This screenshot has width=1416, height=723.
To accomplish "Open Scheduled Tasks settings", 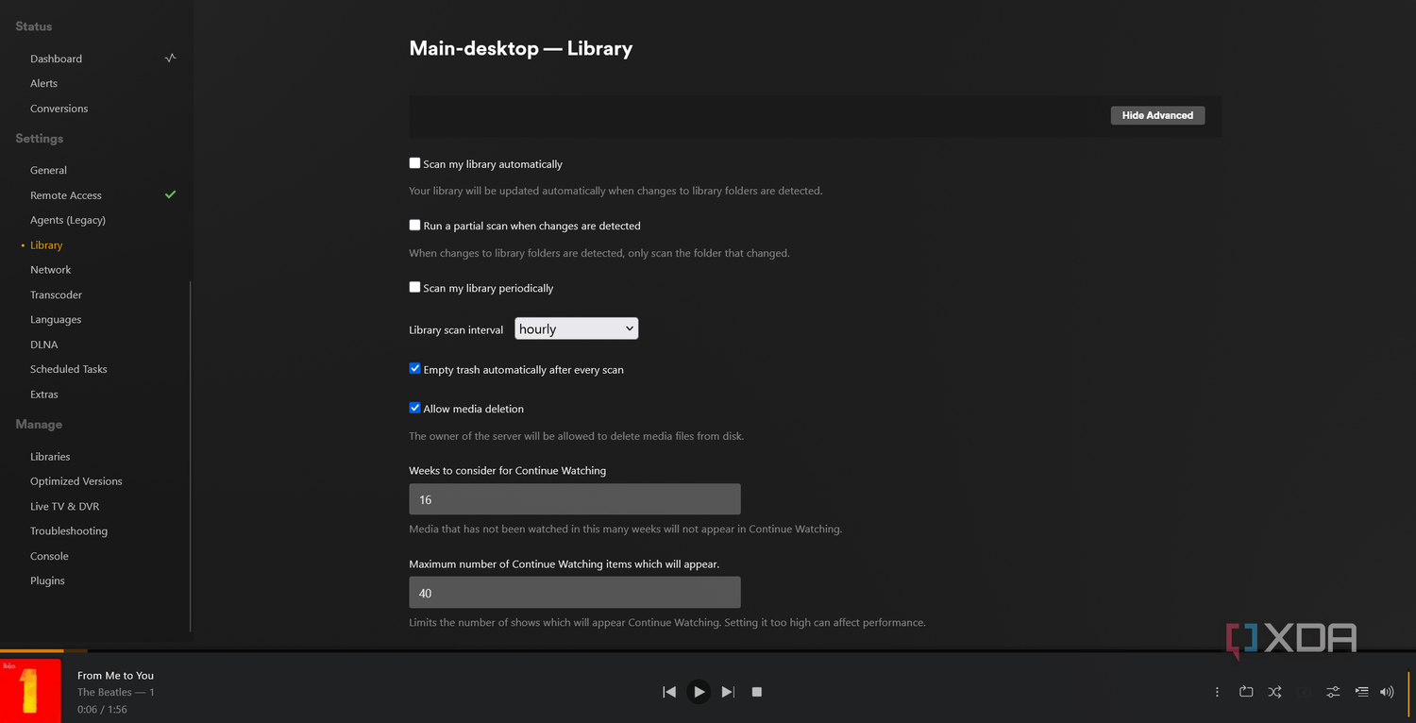I will click(x=69, y=369).
